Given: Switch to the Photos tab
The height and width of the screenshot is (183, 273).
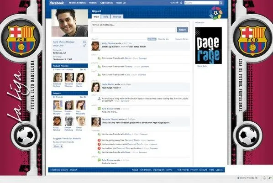Looking at the screenshot, I should (x=117, y=16).
